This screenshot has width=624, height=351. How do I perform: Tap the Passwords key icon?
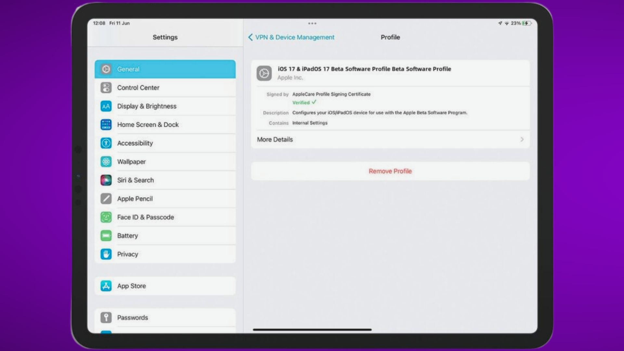coord(106,318)
